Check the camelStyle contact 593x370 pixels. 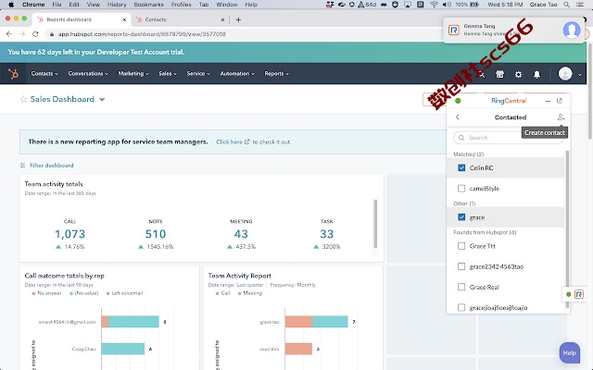461,188
